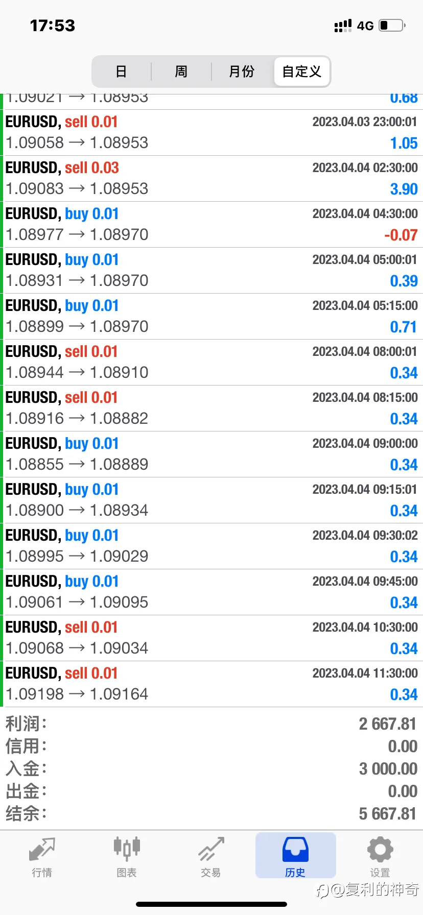423x915 pixels.
Task: Open the 图表 chart tab icon
Action: 127,849
